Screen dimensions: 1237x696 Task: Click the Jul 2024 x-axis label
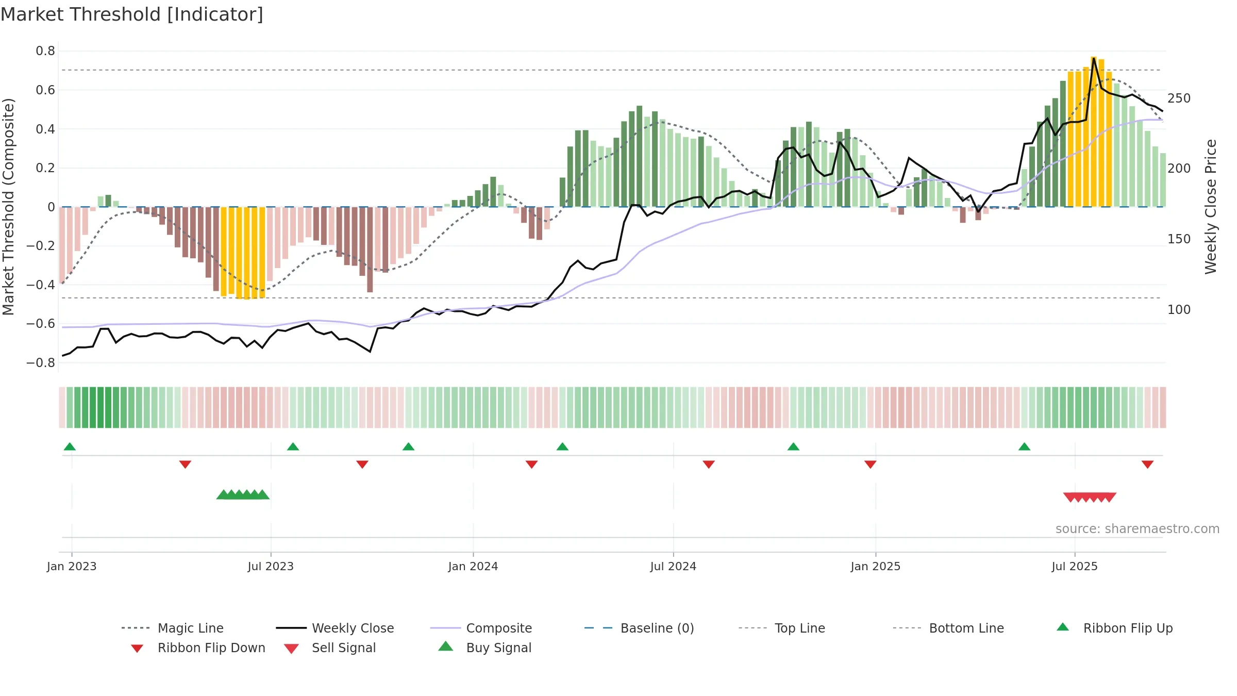click(673, 567)
